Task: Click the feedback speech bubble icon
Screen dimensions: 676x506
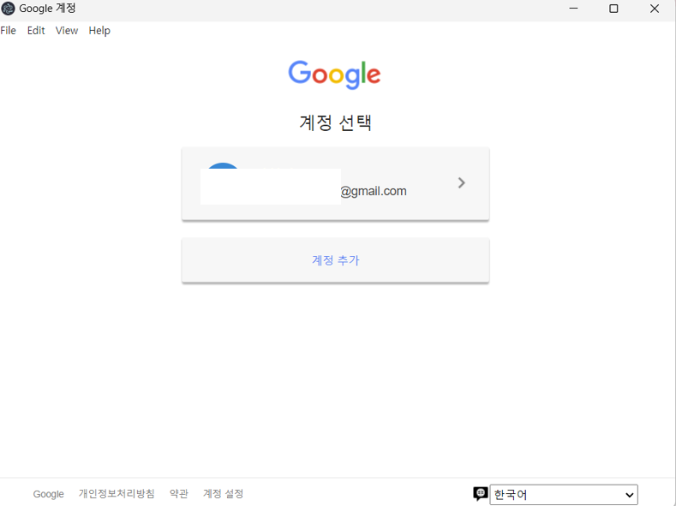Action: [x=481, y=493]
